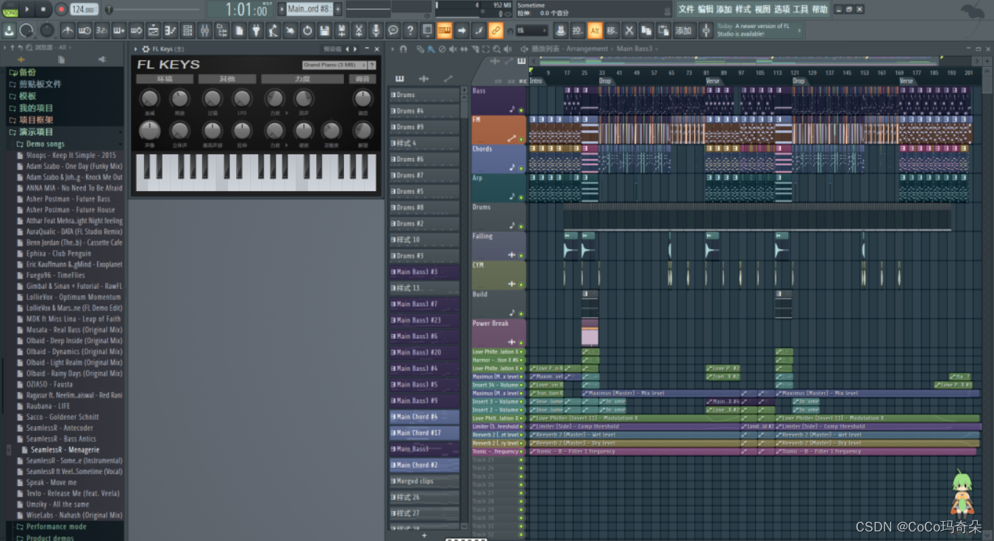The height and width of the screenshot is (541, 994).
Task: Open the channel rack icon
Action: [187, 31]
